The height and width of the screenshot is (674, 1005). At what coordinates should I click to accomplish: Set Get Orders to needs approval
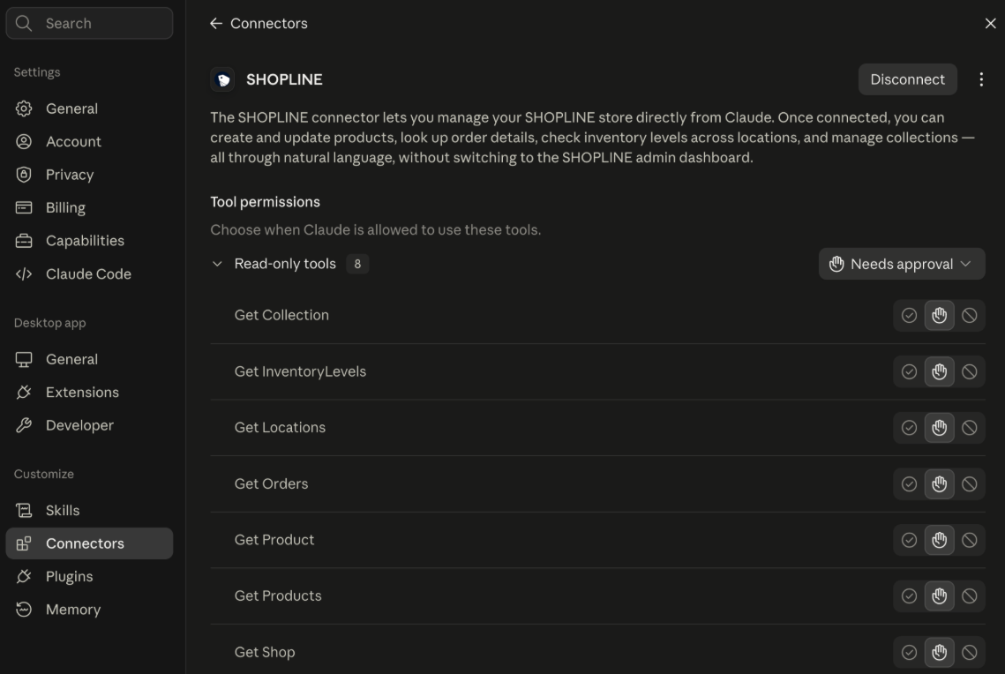click(939, 483)
